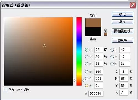Click the new brown color preview swatch
138x100 pixels.
click(93, 23)
